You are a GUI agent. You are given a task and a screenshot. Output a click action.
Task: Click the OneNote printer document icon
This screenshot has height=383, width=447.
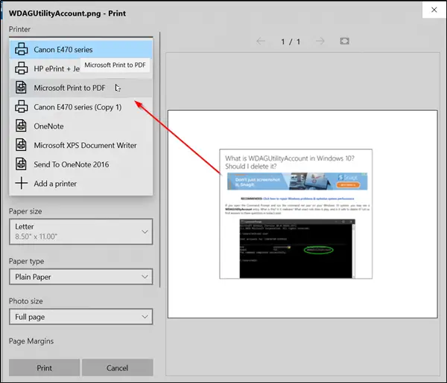21,126
